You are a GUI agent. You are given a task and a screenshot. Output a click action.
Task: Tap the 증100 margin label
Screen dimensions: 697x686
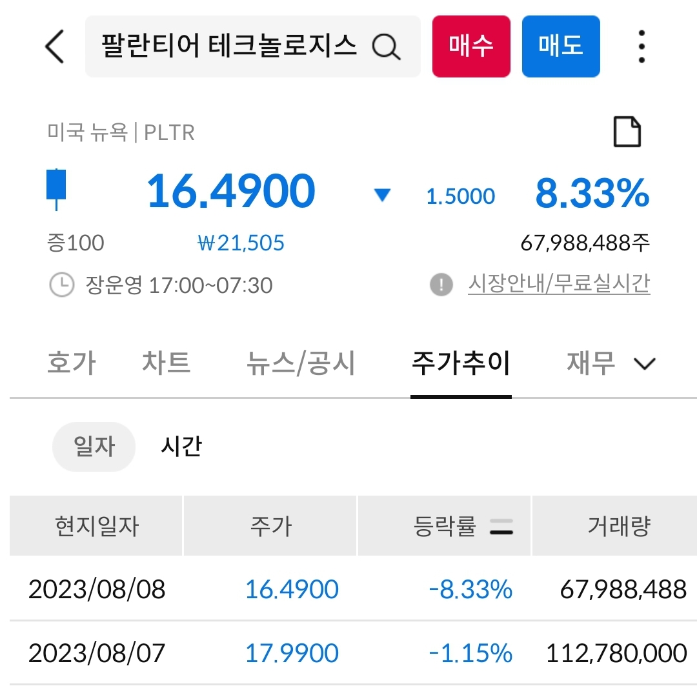point(76,243)
